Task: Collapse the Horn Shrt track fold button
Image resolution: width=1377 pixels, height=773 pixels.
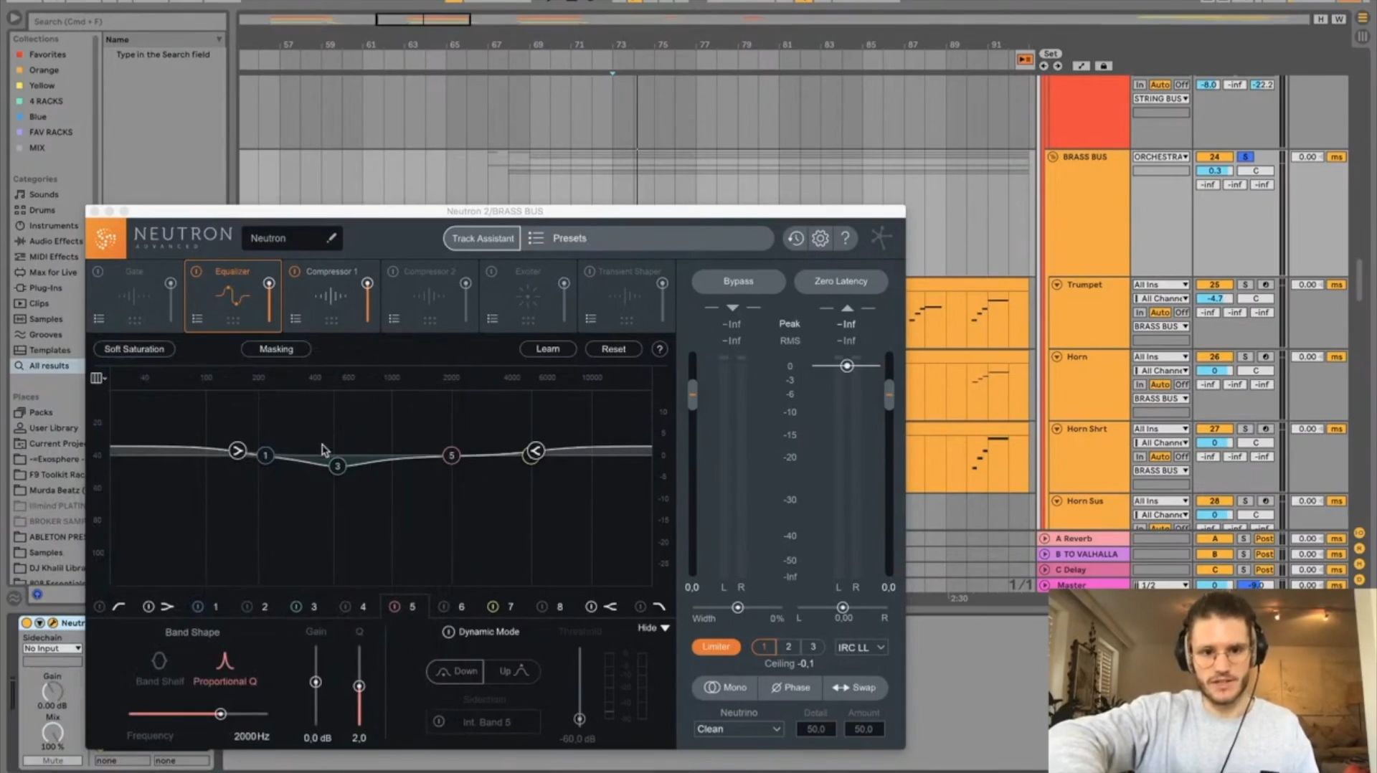Action: 1056,429
